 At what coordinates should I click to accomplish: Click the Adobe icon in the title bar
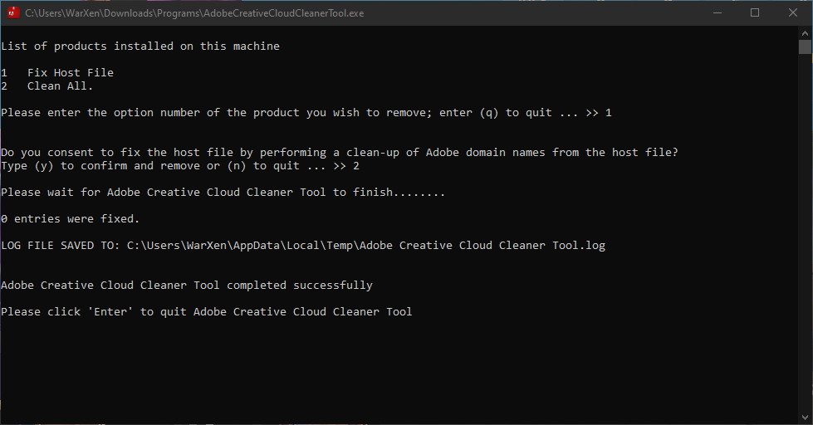click(x=13, y=12)
